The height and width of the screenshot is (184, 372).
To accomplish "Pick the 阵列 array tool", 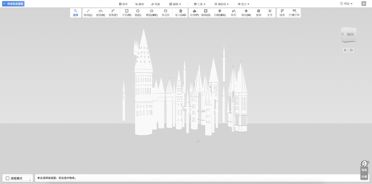I will [x=233, y=13].
